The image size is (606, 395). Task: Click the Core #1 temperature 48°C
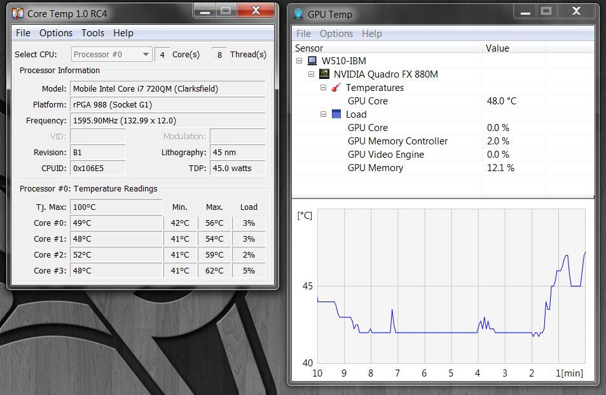[116, 239]
